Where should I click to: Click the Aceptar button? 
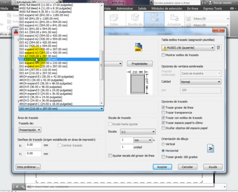pos(162,167)
